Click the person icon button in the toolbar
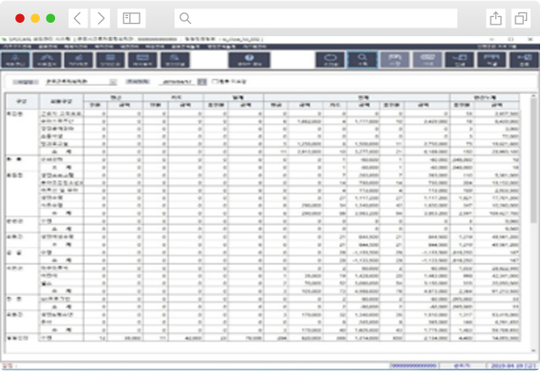Screen dimensions: 541x371 click(x=15, y=60)
